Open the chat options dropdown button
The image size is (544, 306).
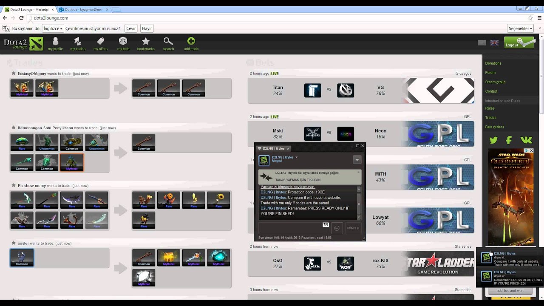pyautogui.click(x=357, y=160)
